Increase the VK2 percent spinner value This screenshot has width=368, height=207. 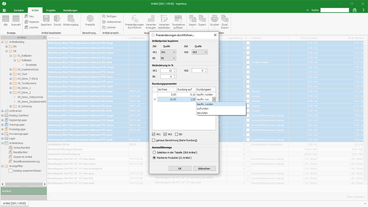click(x=206, y=70)
